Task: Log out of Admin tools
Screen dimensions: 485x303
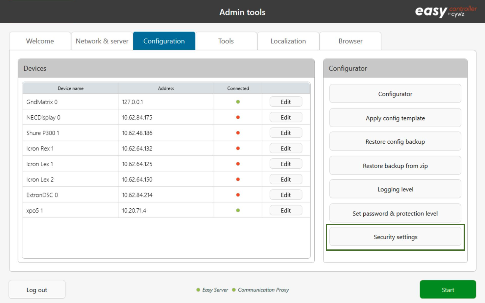Action: click(37, 290)
